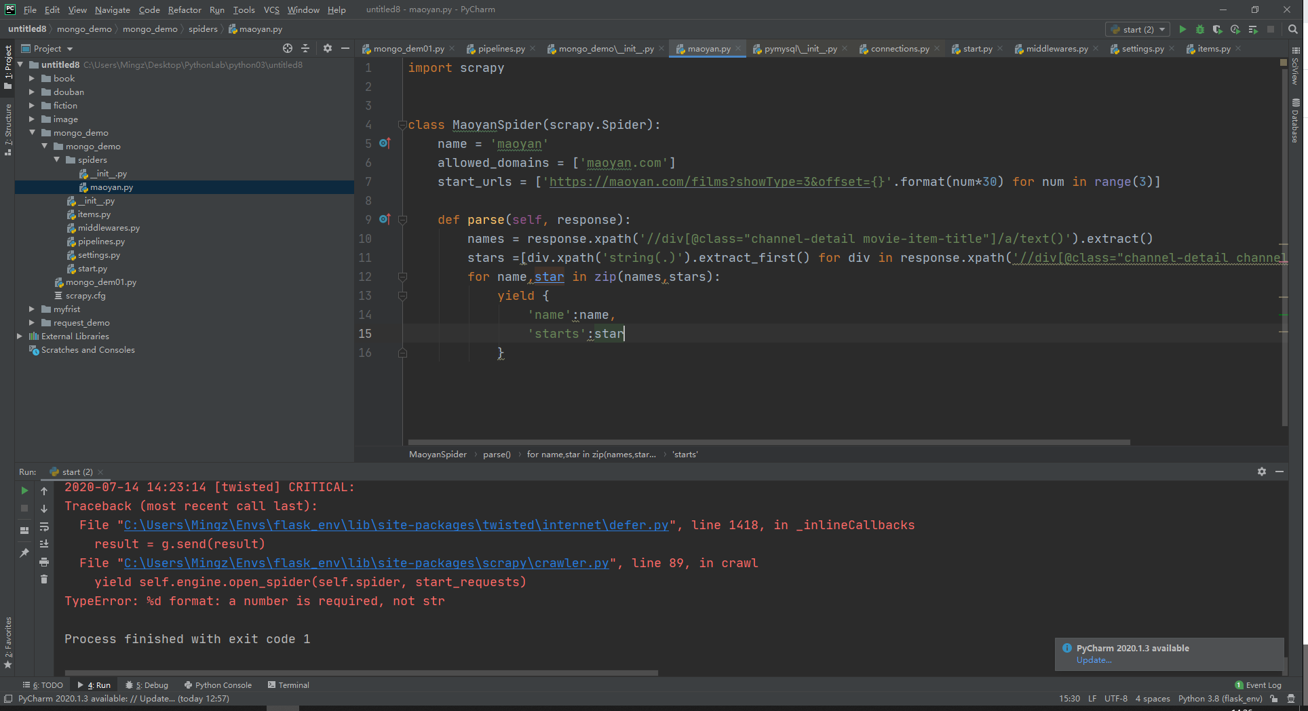The width and height of the screenshot is (1308, 711).
Task: Click UTF-8 encoding in status bar
Action: point(1116,699)
